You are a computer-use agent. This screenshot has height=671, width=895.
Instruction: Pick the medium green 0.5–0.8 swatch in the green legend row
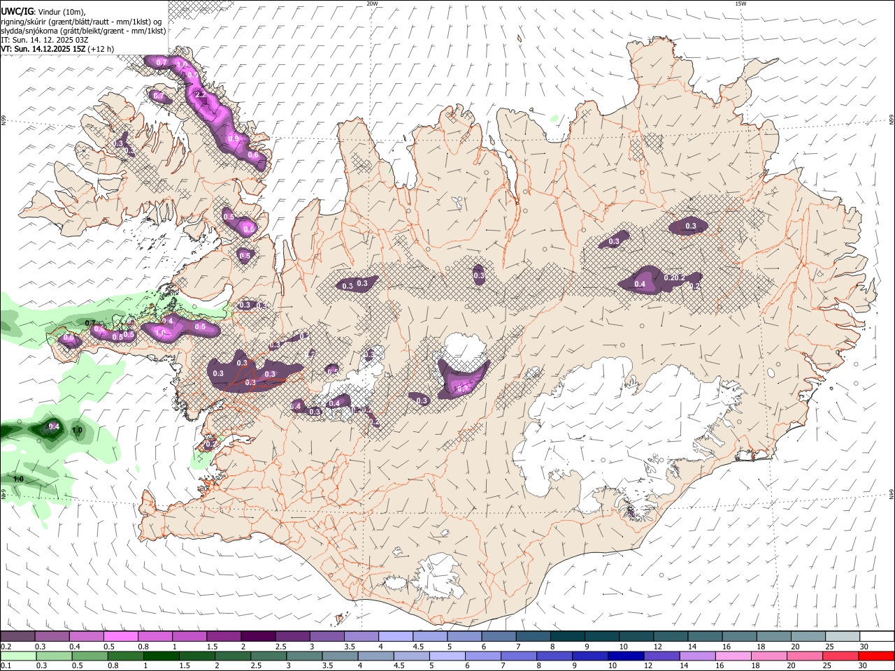pos(89,656)
